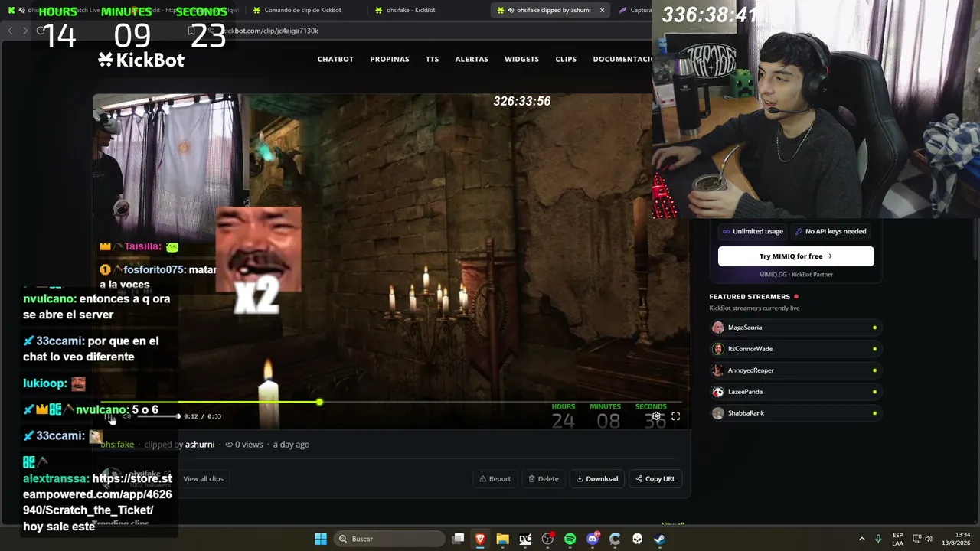Click the streamer name ohsifake under the clip
Viewport: 980px width, 551px height.
tap(117, 444)
